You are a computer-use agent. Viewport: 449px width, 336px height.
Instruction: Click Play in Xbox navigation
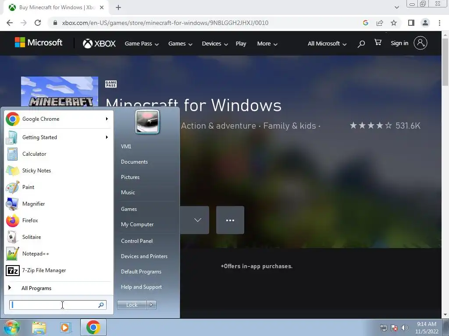241,44
